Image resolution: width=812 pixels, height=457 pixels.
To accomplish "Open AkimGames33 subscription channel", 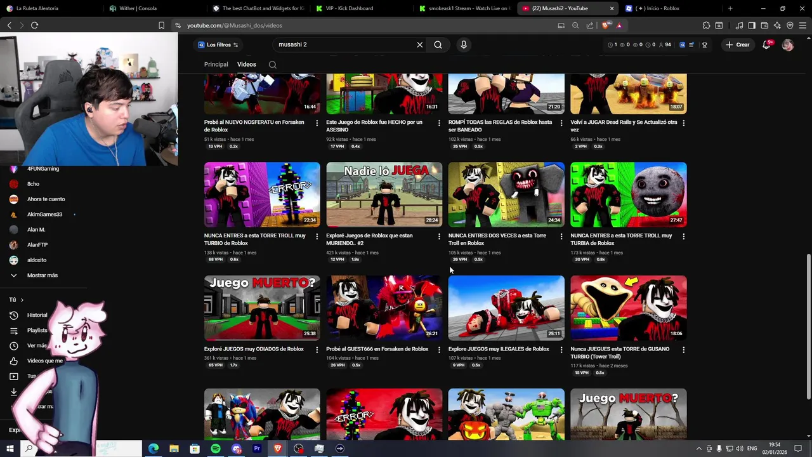I will click(x=44, y=215).
